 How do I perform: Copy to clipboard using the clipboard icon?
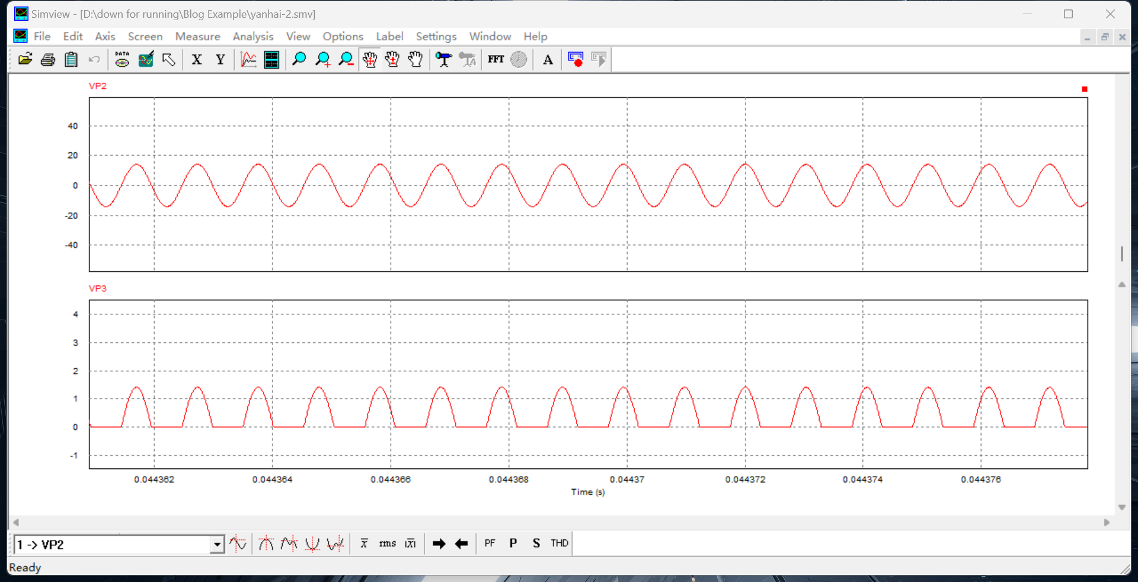click(71, 59)
